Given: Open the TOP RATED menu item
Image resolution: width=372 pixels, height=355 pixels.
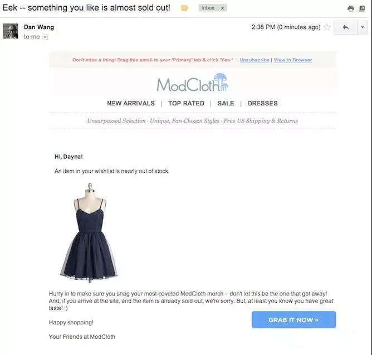Looking at the screenshot, I should pos(186,103).
